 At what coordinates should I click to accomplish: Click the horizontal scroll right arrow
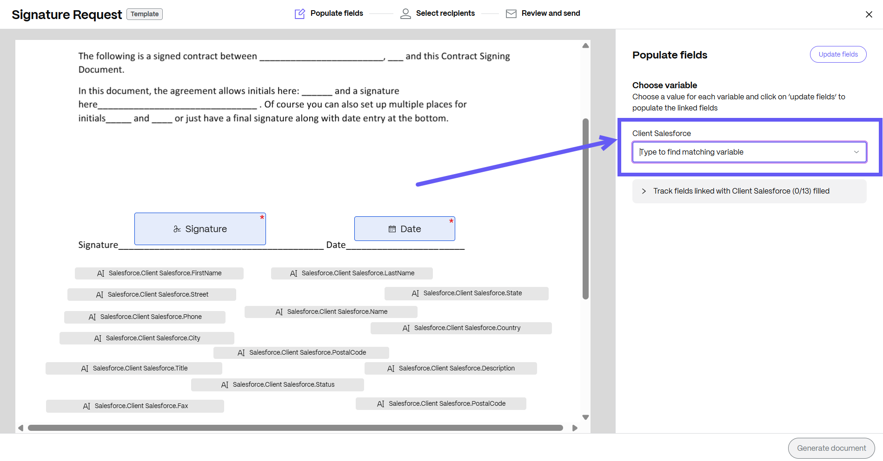click(575, 428)
